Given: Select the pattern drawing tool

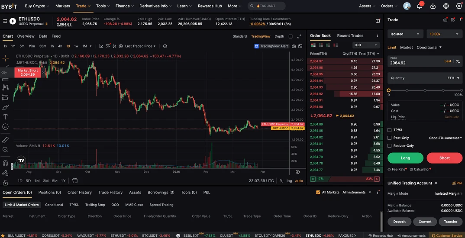Looking at the screenshot, I should click(5, 87).
